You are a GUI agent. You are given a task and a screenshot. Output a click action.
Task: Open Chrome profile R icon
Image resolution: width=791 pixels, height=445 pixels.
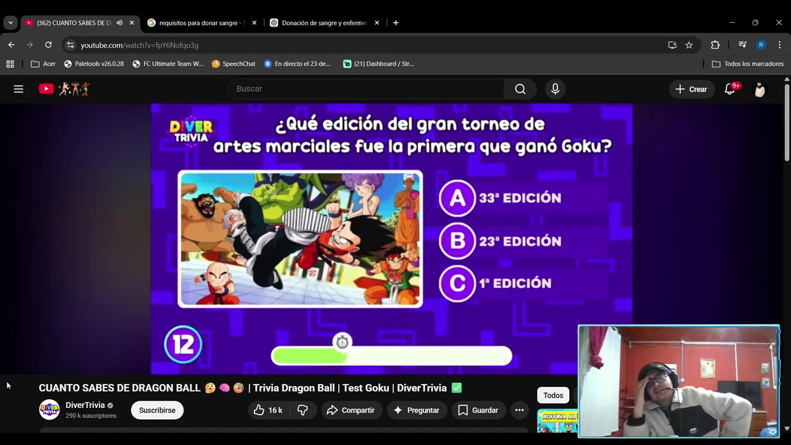(761, 45)
